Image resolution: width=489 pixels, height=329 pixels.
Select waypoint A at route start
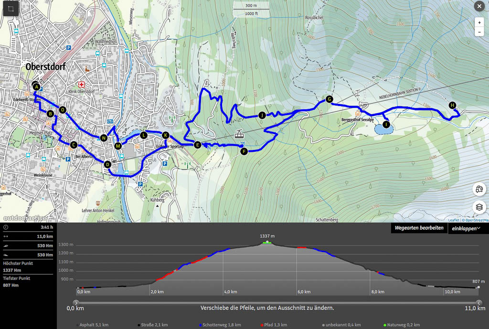37,86
